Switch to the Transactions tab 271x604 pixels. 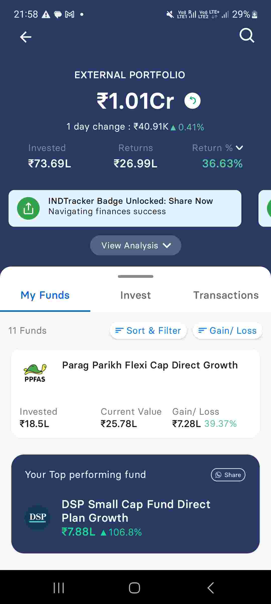[226, 295]
